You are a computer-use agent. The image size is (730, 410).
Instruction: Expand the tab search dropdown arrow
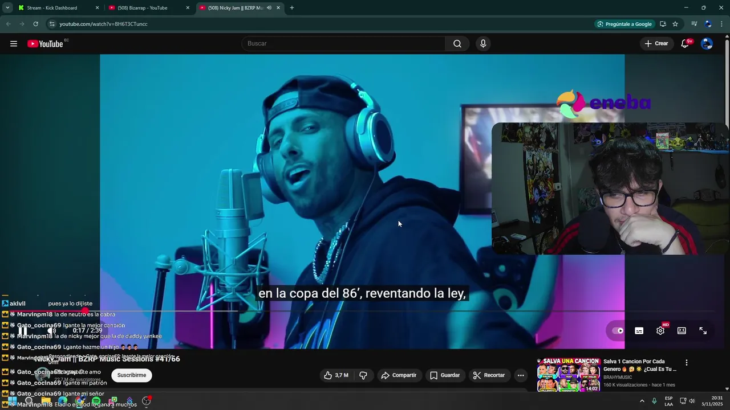pyautogui.click(x=7, y=8)
